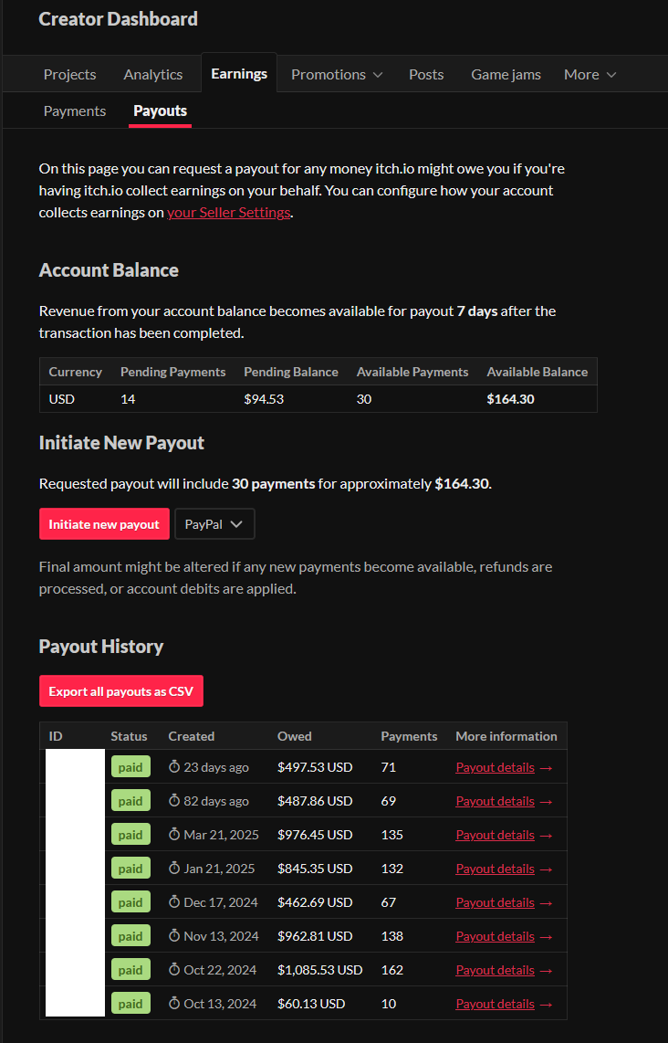The width and height of the screenshot is (668, 1043).
Task: Click the clock icon beside Oct 22, 2024
Action: 174,969
